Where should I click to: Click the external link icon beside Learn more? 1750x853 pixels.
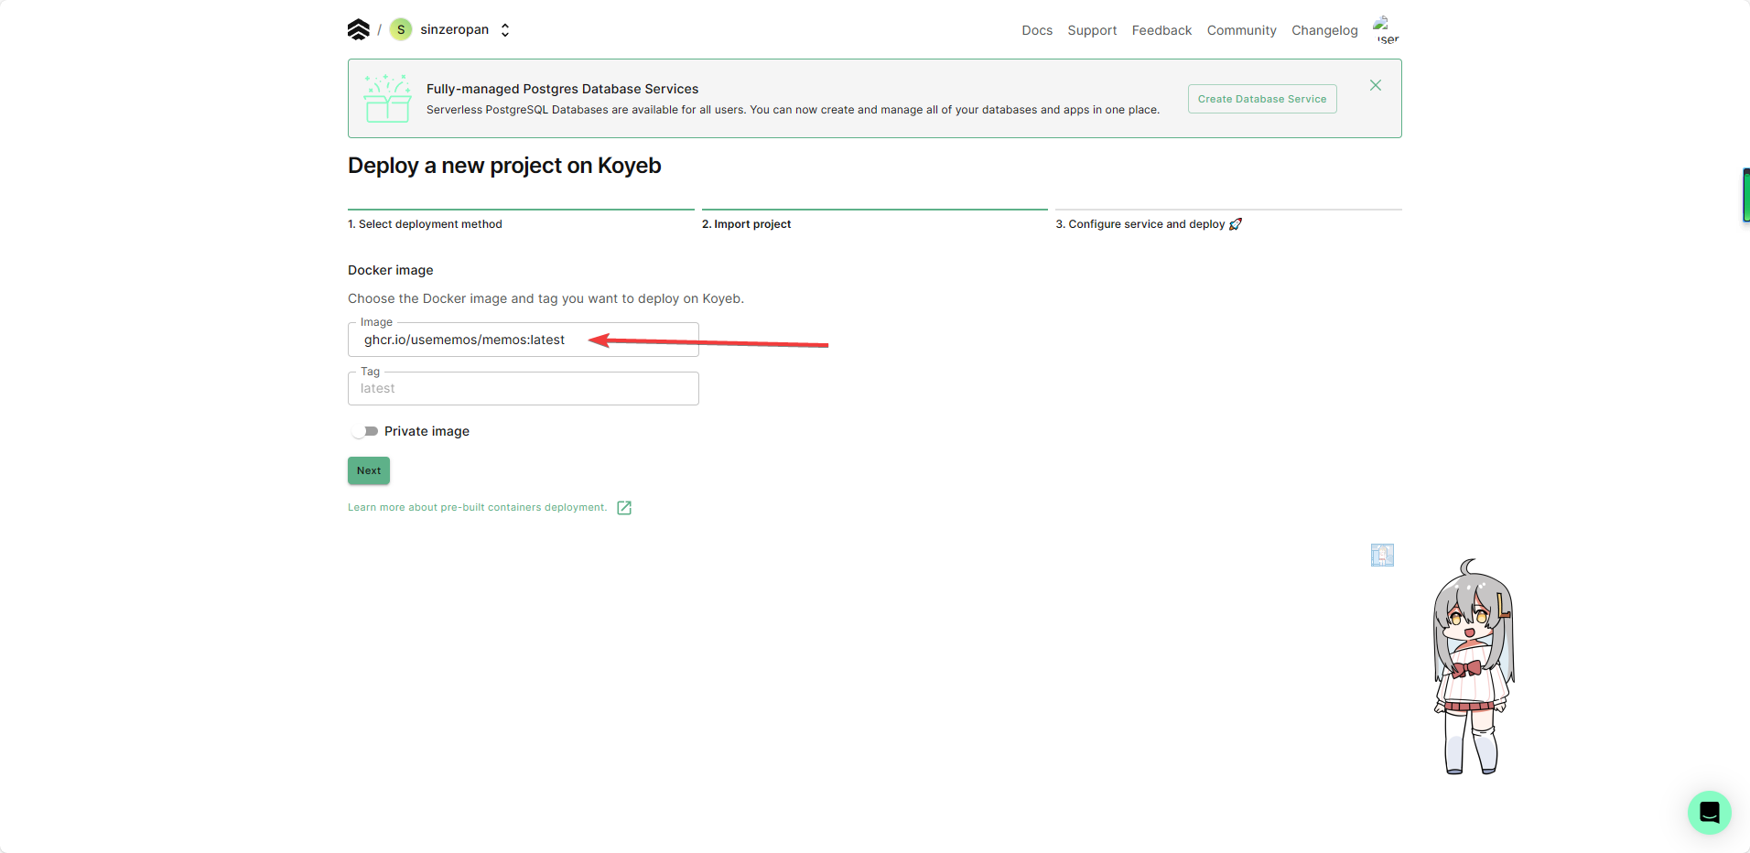point(624,508)
